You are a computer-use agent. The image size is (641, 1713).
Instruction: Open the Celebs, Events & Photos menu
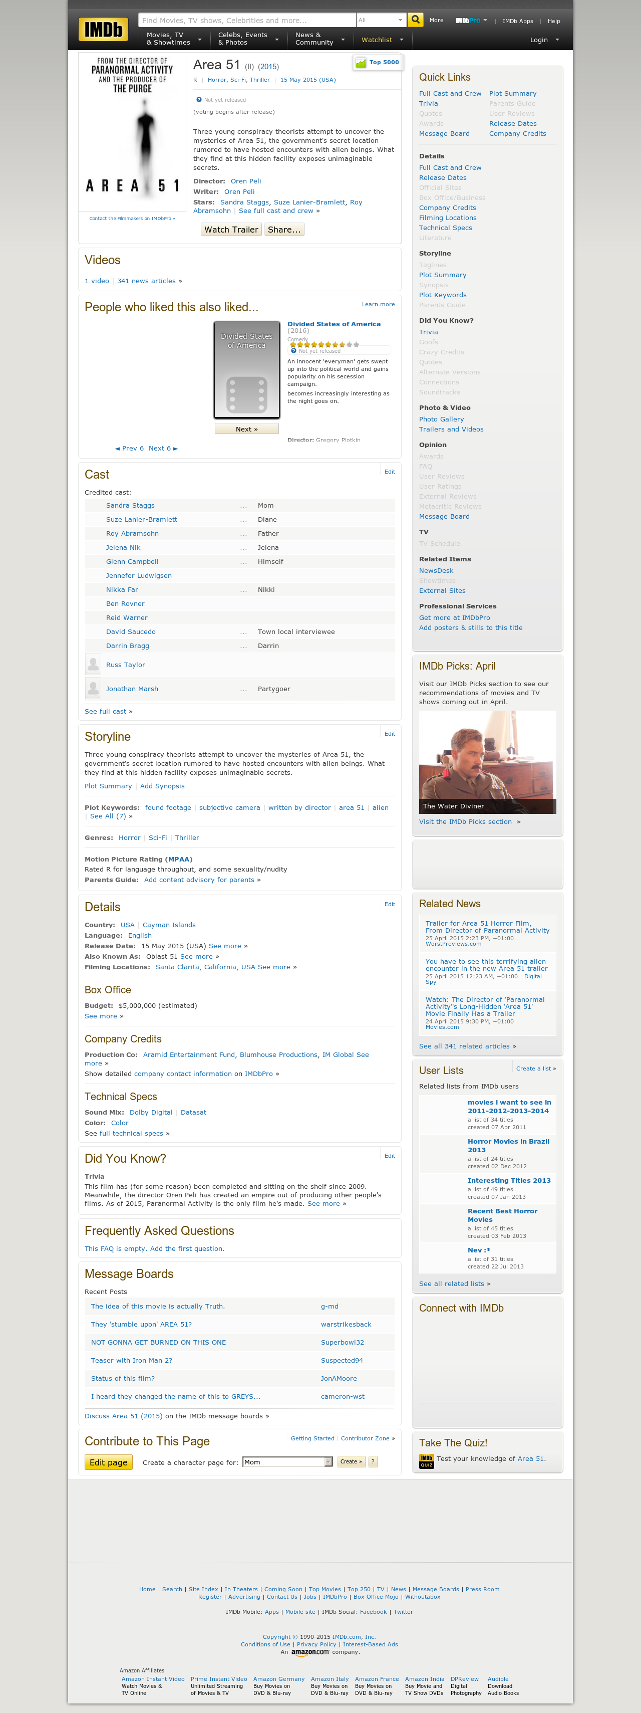click(248, 39)
